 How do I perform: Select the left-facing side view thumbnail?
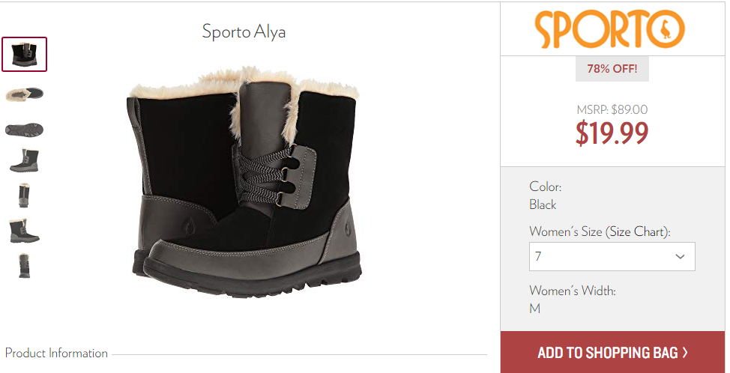coord(24,161)
